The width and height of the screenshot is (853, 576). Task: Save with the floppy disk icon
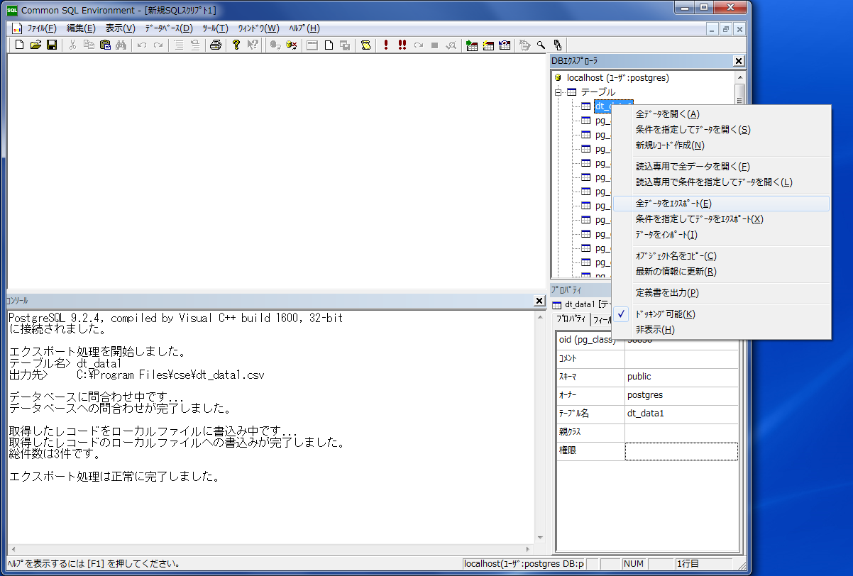(52, 45)
